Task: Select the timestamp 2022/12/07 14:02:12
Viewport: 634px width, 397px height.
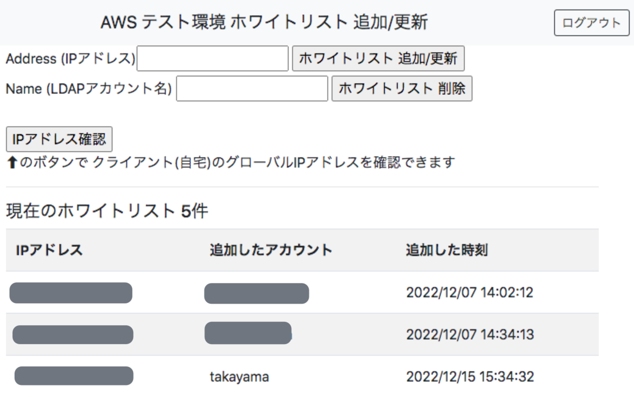Action: coord(470,292)
